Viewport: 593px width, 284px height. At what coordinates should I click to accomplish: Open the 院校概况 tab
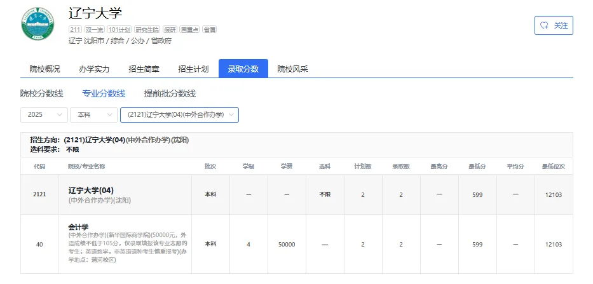point(44,69)
